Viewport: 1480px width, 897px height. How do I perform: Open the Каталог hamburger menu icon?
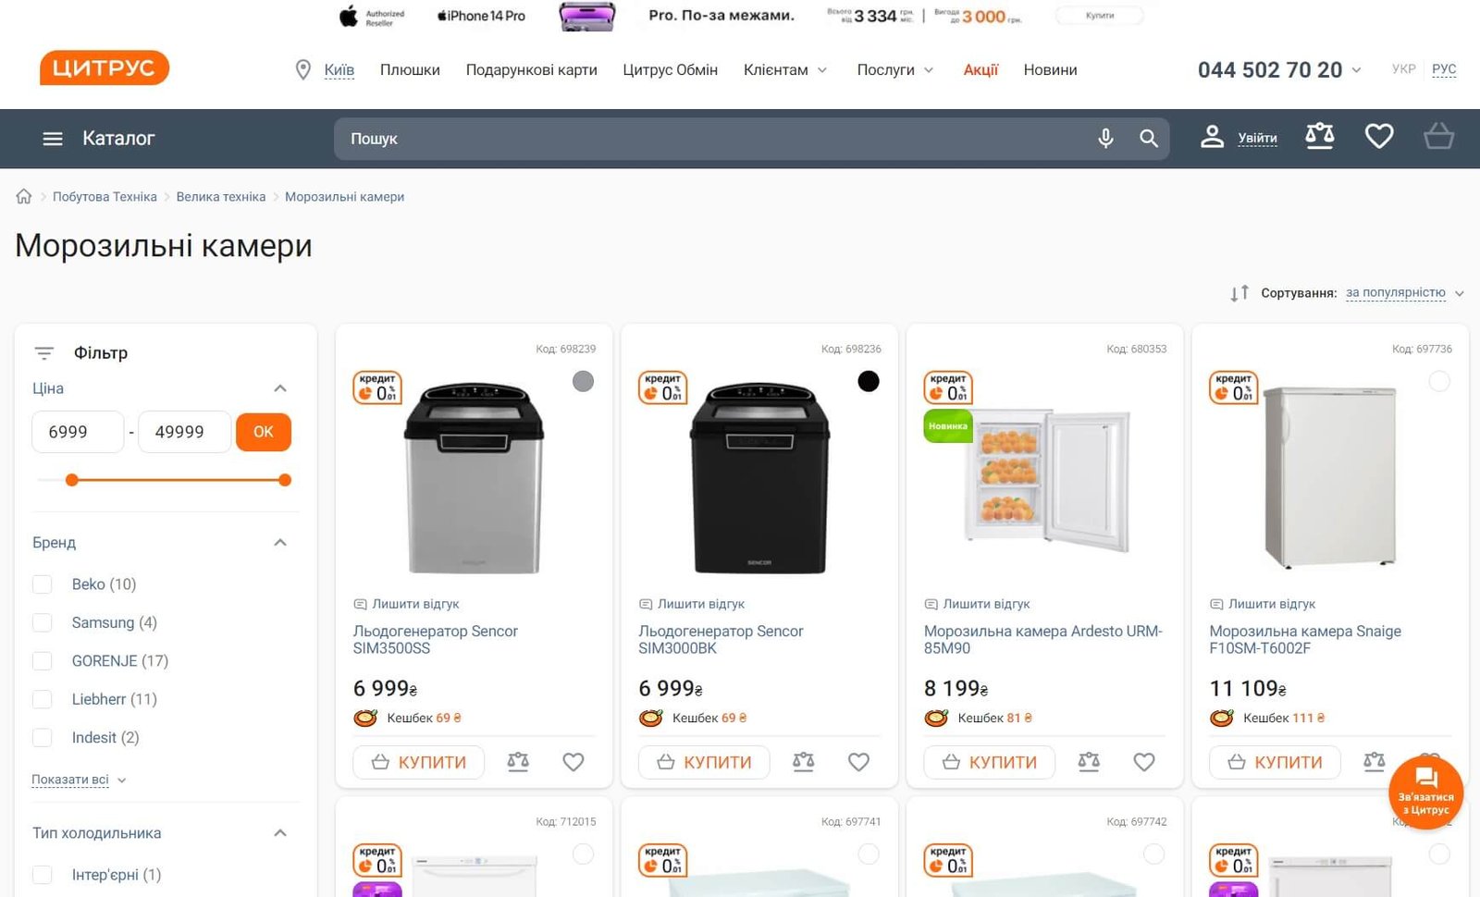pyautogui.click(x=53, y=139)
